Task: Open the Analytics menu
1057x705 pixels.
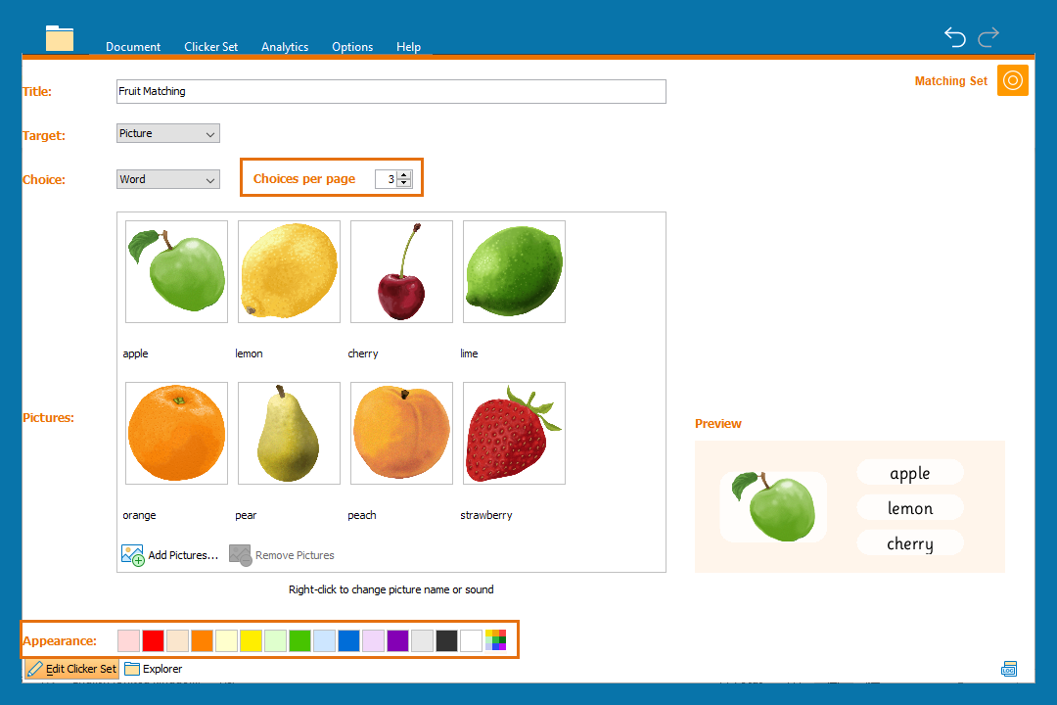Action: pyautogui.click(x=285, y=47)
